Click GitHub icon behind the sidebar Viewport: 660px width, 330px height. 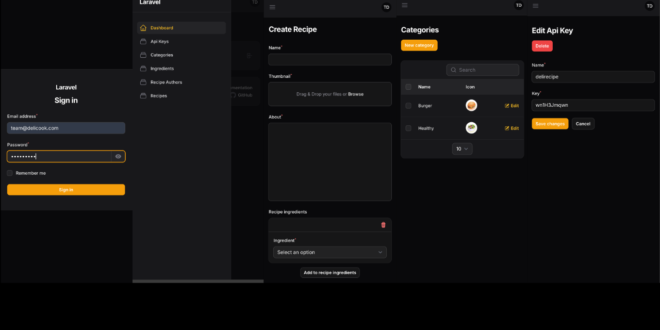click(x=233, y=95)
